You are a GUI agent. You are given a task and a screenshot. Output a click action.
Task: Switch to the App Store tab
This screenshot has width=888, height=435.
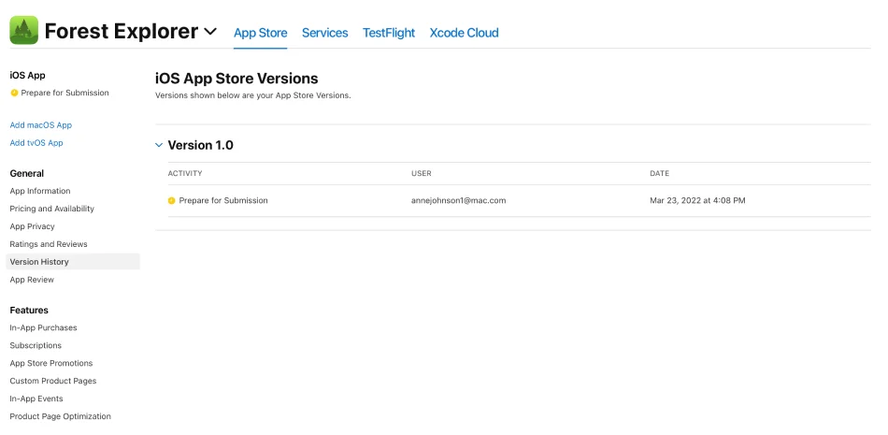(261, 33)
